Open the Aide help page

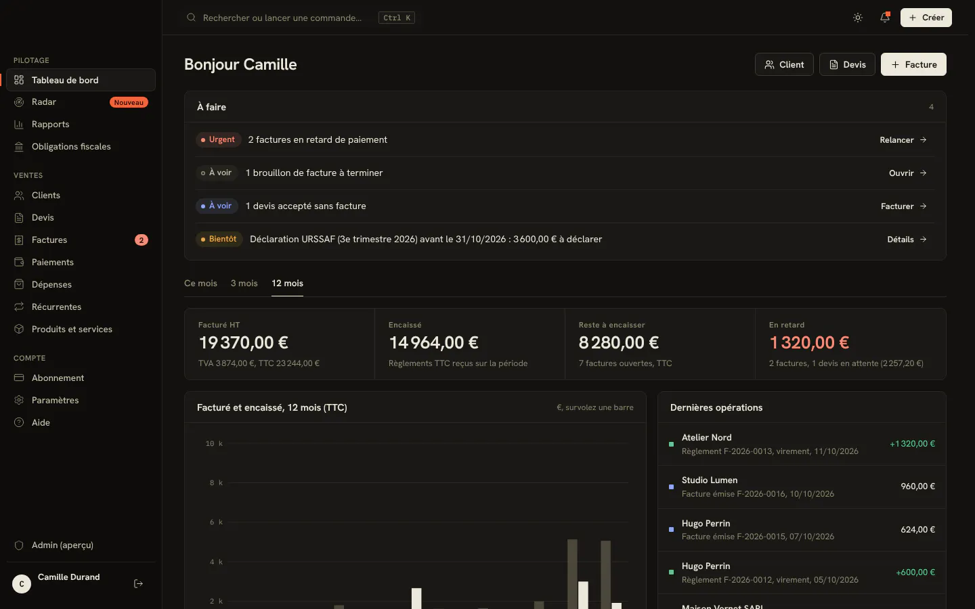(x=81, y=423)
